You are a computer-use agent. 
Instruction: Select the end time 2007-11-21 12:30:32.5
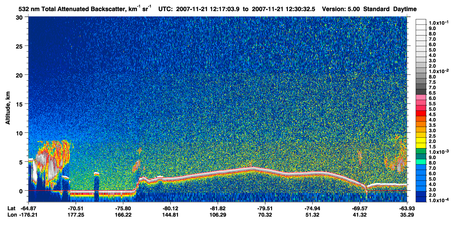[284, 9]
